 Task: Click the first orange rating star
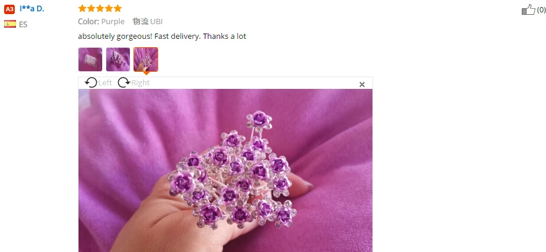(82, 8)
